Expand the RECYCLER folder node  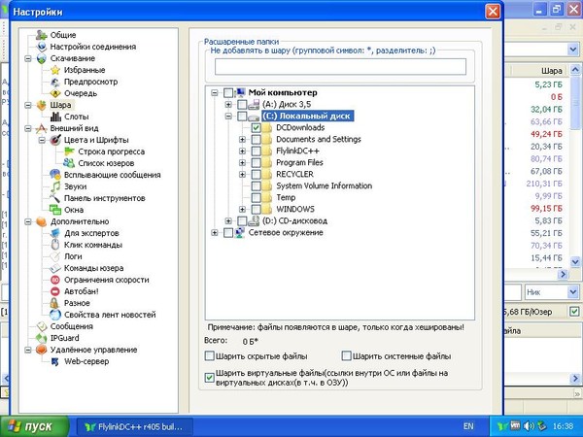click(x=242, y=174)
